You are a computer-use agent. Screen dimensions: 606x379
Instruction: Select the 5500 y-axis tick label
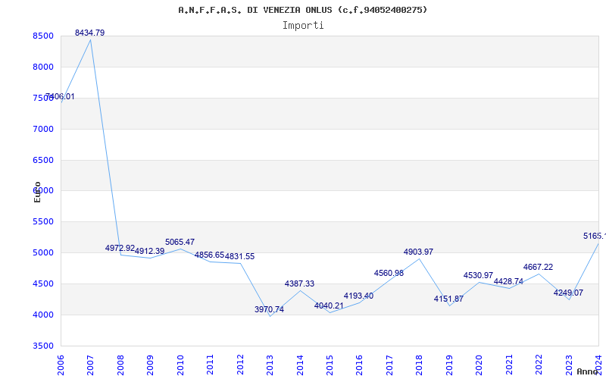tap(43, 221)
